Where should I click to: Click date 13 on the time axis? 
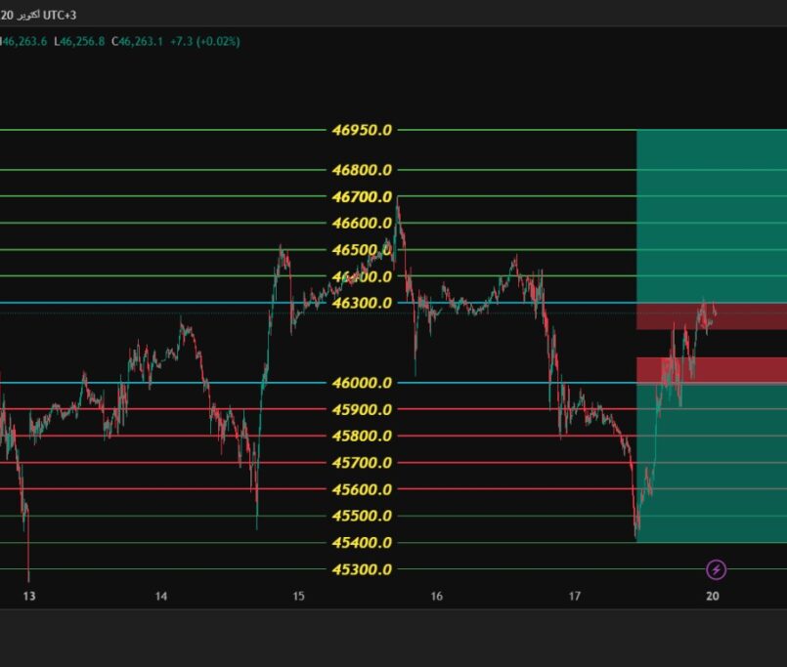tap(28, 597)
